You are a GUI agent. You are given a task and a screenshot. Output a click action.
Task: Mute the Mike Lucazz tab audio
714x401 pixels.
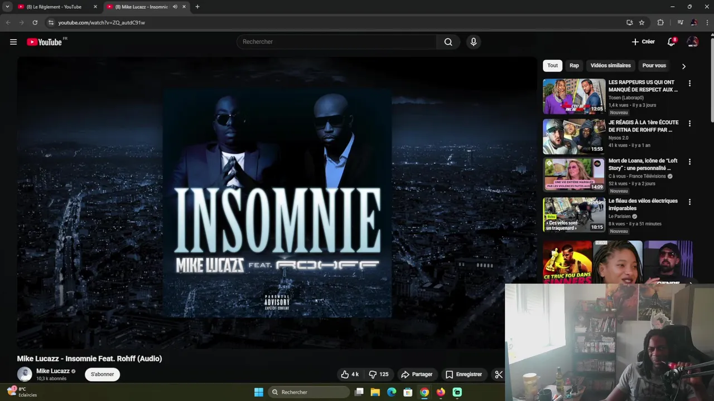(175, 7)
